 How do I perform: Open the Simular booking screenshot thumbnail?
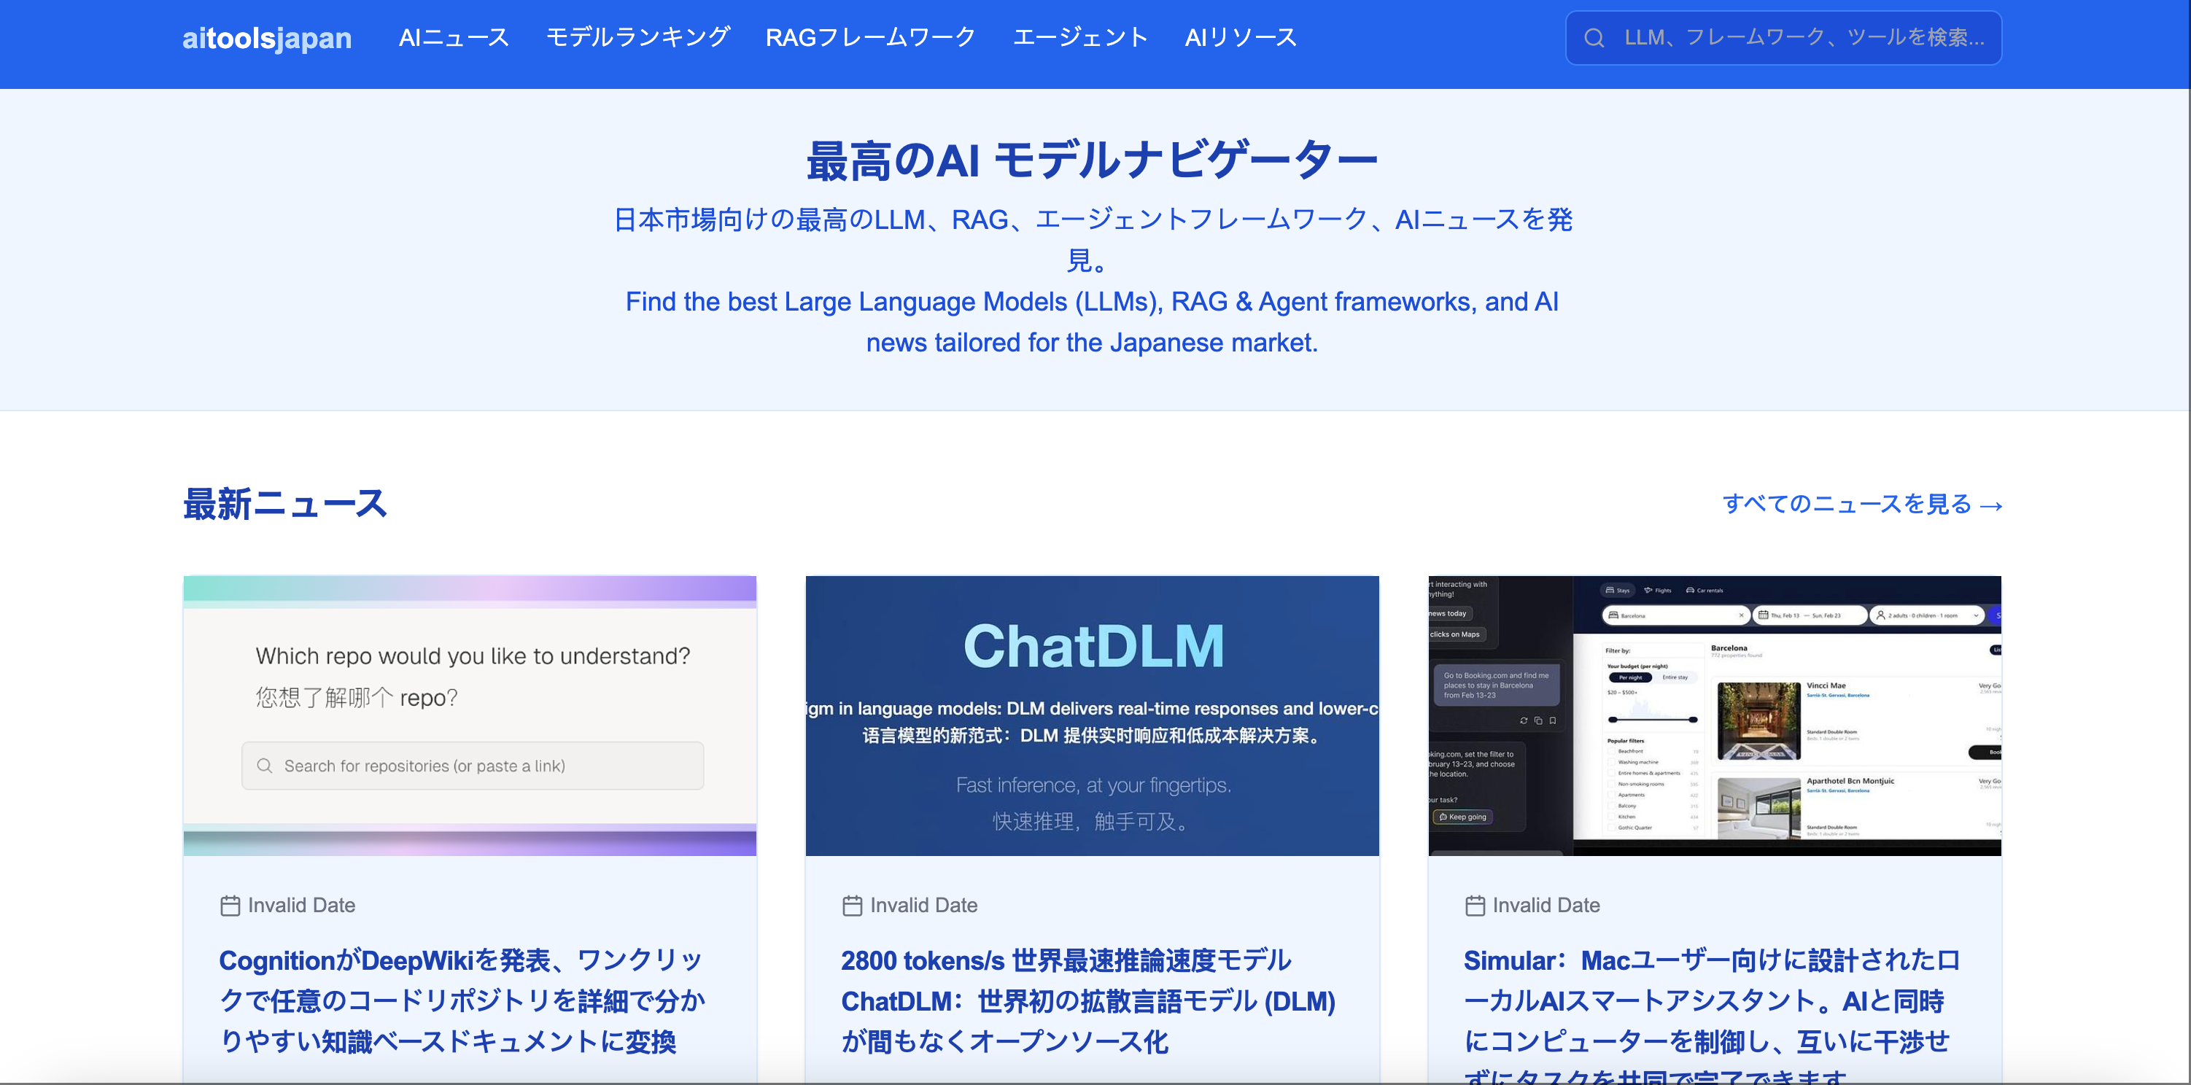pyautogui.click(x=1714, y=715)
